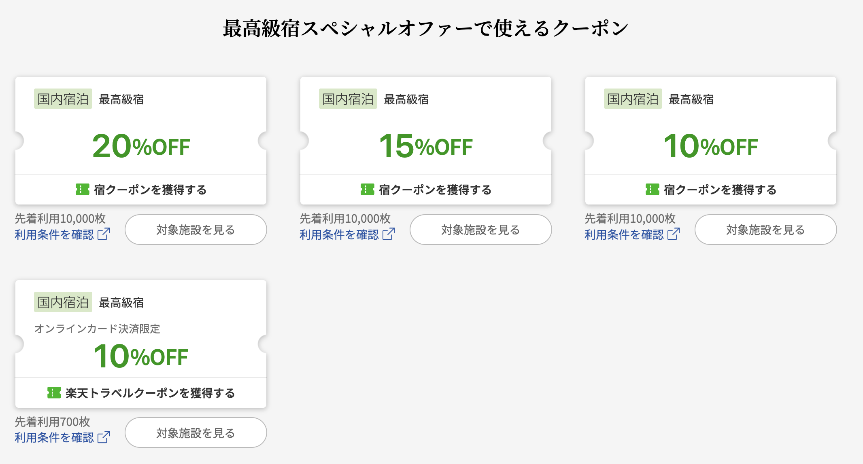Click external link icon under the 700枚 coupon
Image resolution: width=863 pixels, height=464 pixels.
tap(104, 437)
